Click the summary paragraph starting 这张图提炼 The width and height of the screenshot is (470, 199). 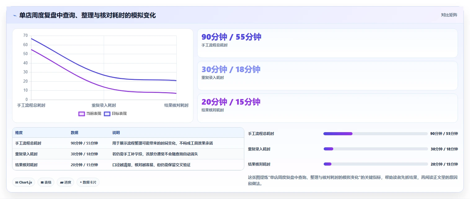tap(353, 180)
